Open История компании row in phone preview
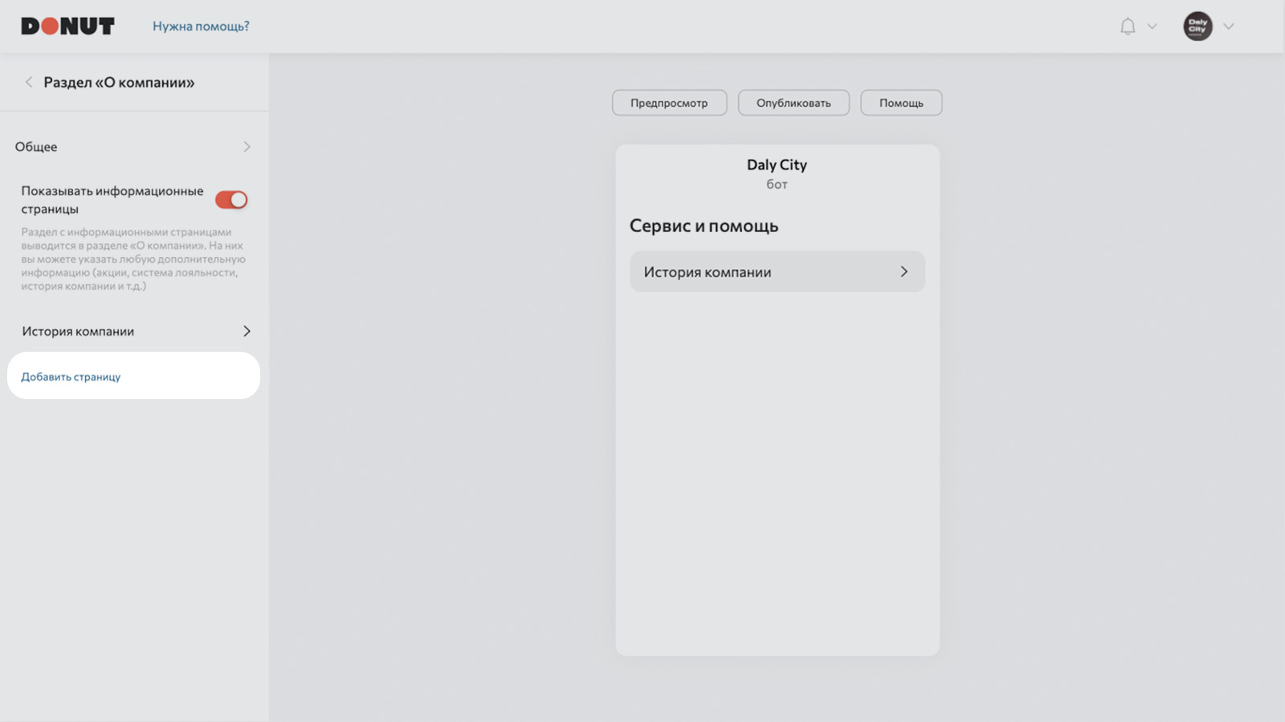 [x=777, y=271]
